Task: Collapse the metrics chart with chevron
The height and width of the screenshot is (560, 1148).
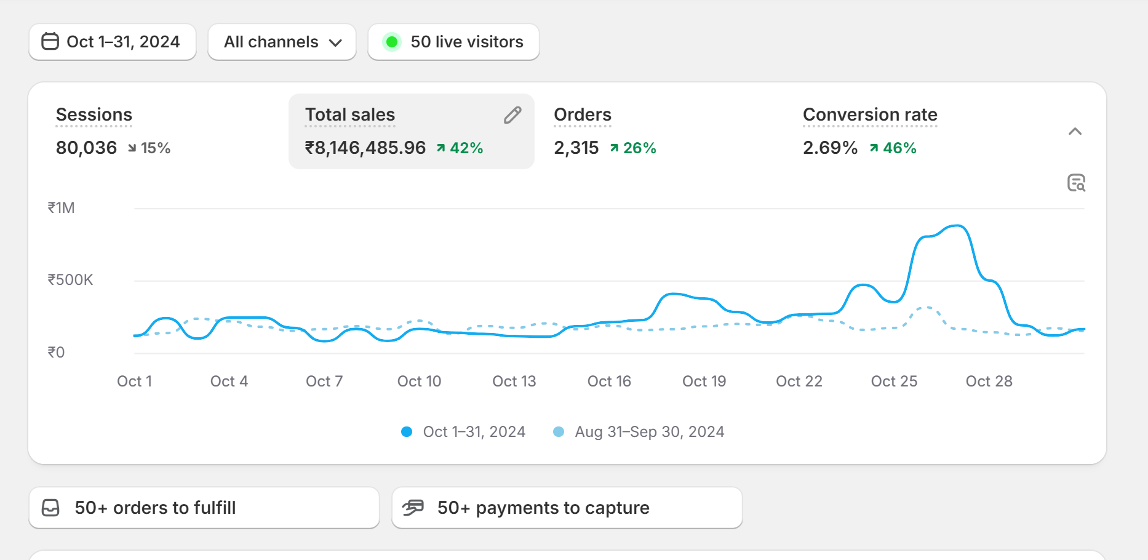Action: (1075, 132)
